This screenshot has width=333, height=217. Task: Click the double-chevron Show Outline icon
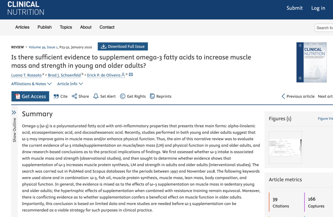[x=14, y=113]
